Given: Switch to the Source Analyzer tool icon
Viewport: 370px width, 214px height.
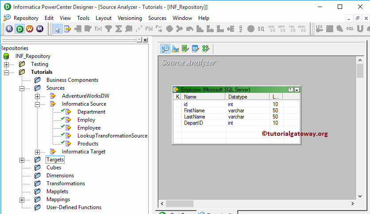Looking at the screenshot, I should [165, 49].
